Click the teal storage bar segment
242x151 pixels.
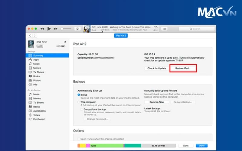click(132, 146)
